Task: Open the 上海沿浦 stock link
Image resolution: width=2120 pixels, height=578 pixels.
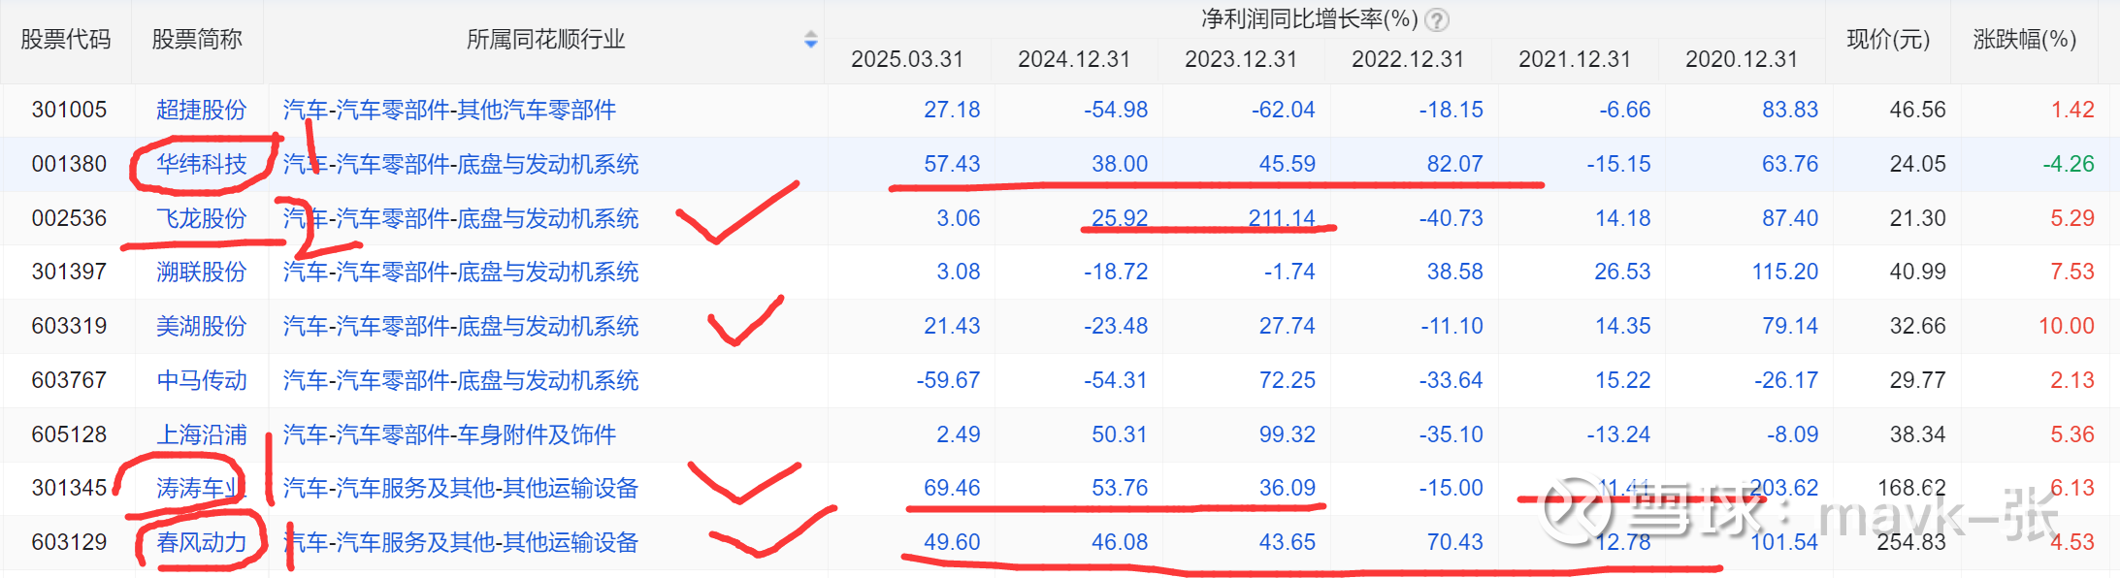Action: click(202, 434)
